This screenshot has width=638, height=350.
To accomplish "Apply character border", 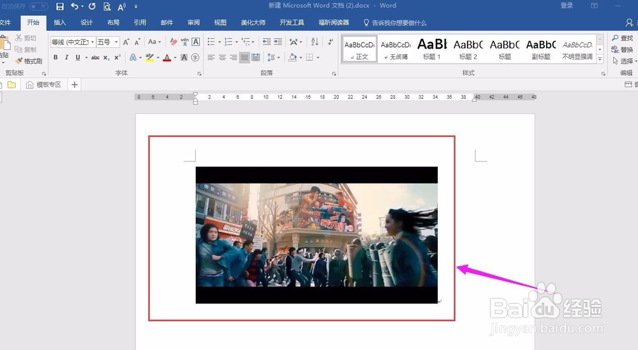I will [196, 42].
